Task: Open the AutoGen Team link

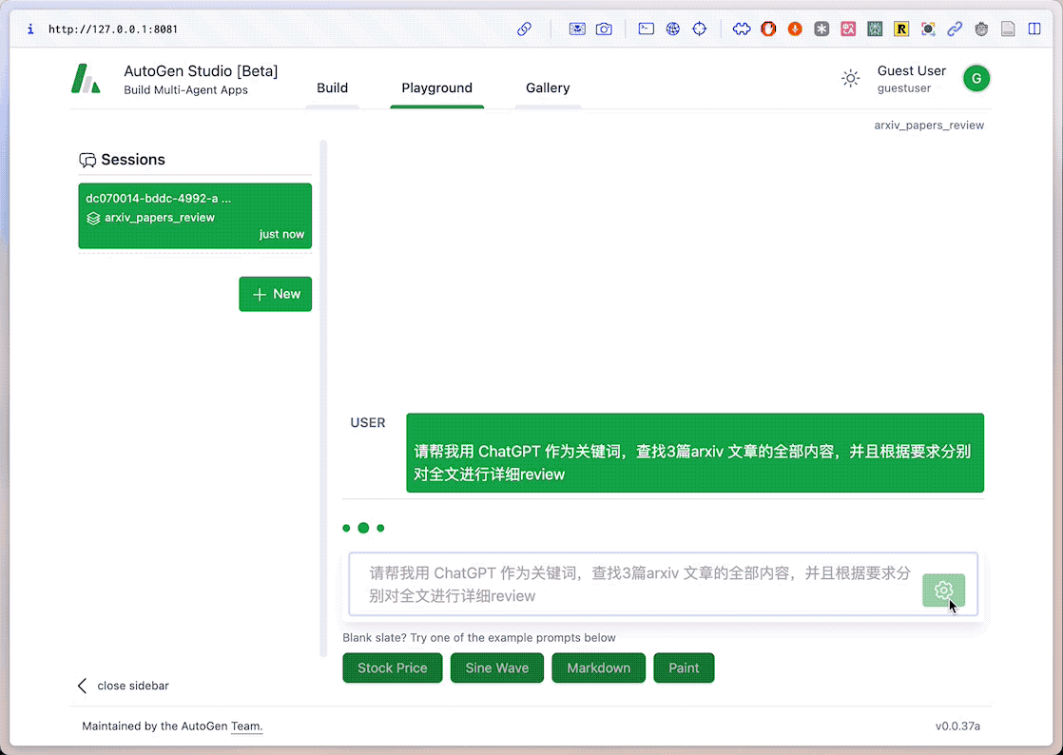Action: [x=246, y=726]
